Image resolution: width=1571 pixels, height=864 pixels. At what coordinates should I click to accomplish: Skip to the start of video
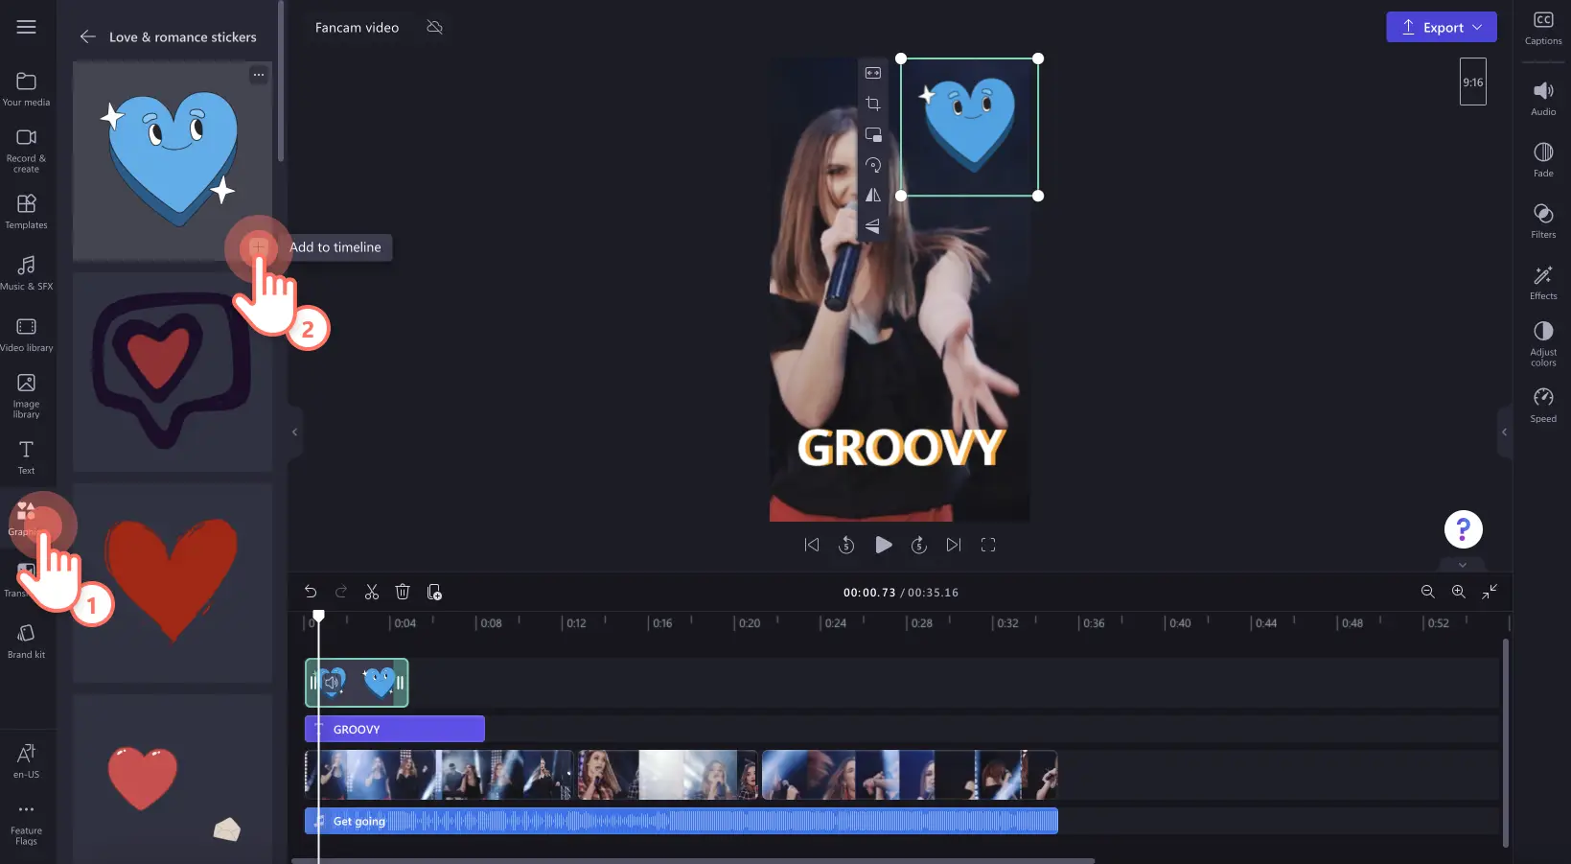pyautogui.click(x=812, y=545)
